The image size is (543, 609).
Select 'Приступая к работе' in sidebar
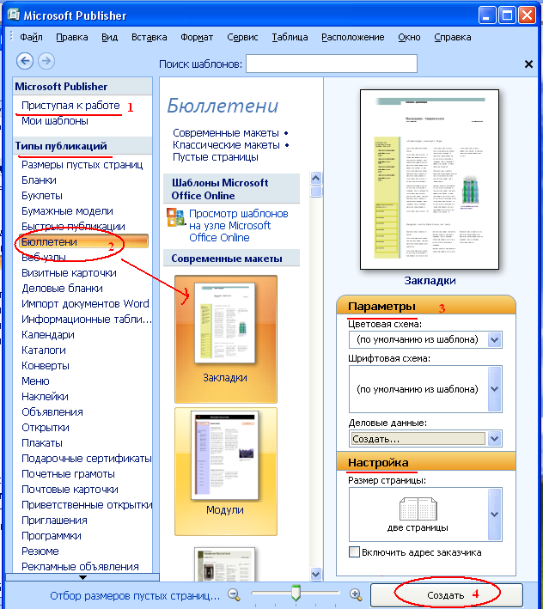(x=70, y=106)
